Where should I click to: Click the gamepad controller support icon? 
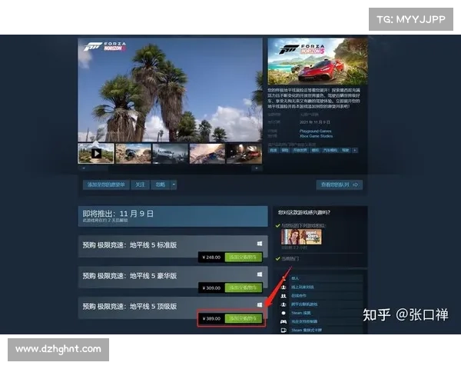pyautogui.click(x=284, y=321)
